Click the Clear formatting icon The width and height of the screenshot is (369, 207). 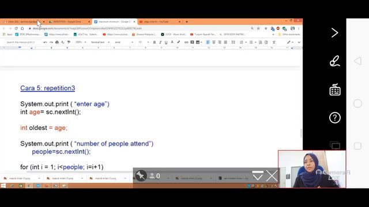[274, 42]
